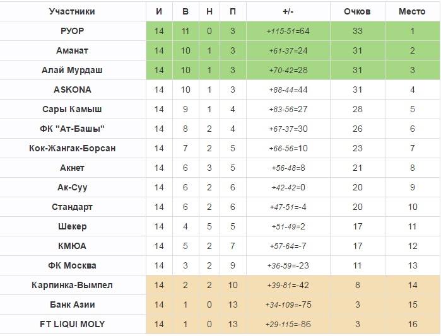Screen dimensions: 441x336
Task: Click the Акнет team name
Action: pyautogui.click(x=72, y=168)
